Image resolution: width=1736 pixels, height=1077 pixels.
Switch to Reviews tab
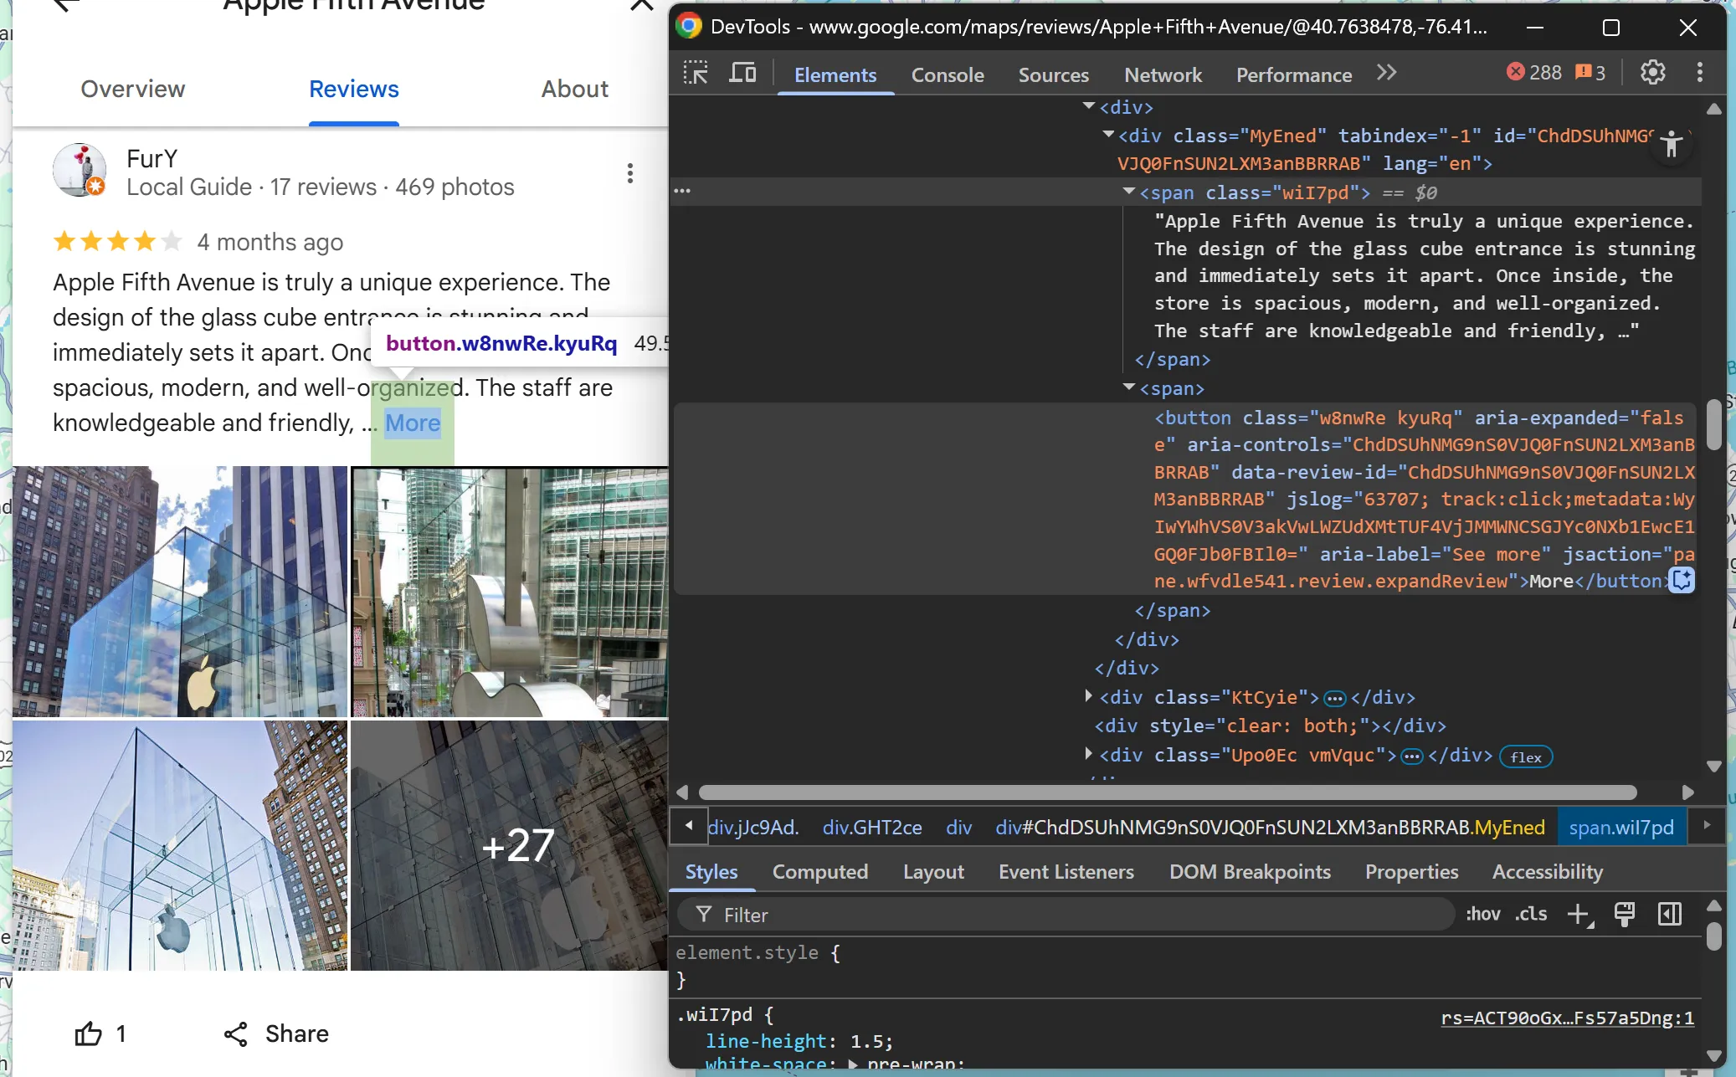pos(353,89)
